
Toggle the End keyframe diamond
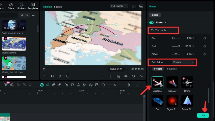click(205, 46)
